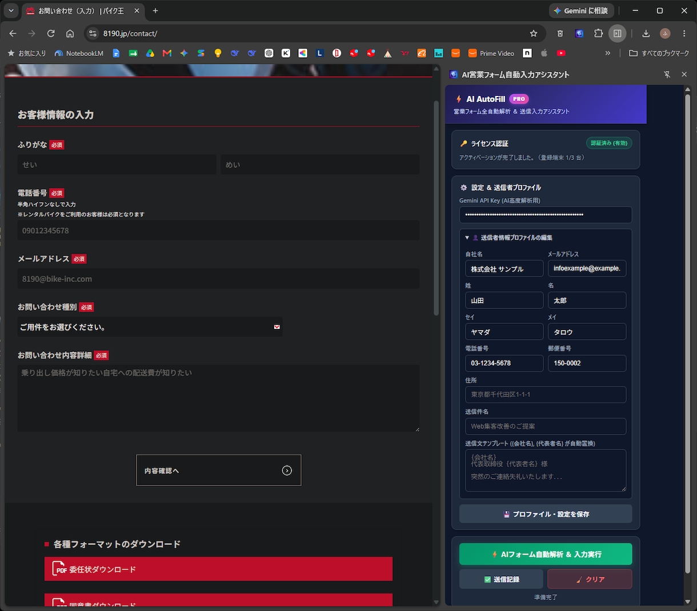697x611 pixels.
Task: Click the trash-can extension icon in toolbar
Action: pyautogui.click(x=560, y=34)
